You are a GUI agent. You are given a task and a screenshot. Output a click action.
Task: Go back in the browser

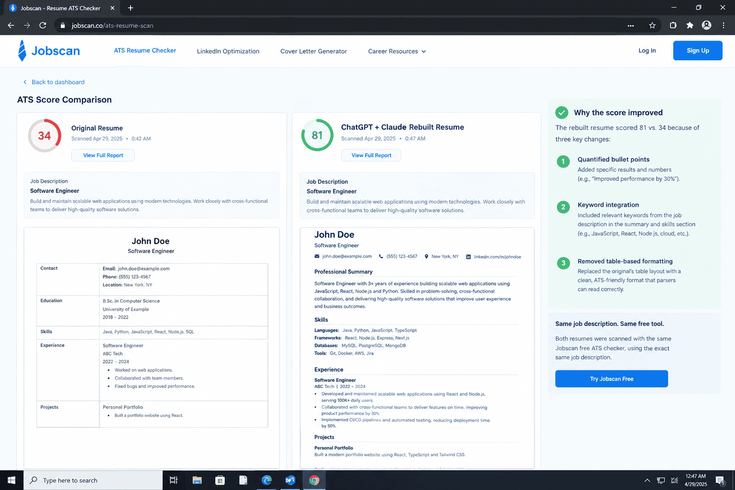coord(11,25)
